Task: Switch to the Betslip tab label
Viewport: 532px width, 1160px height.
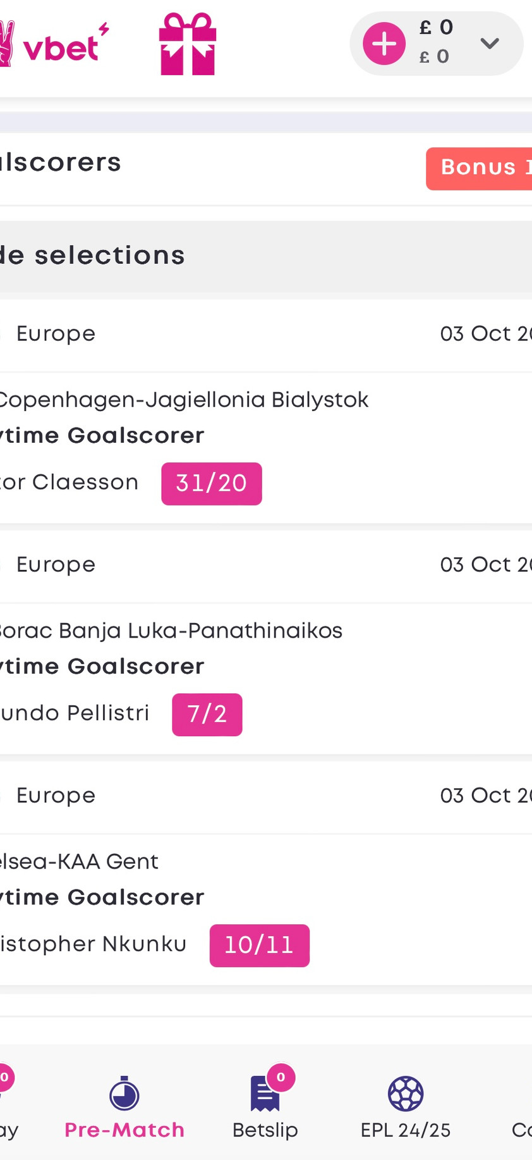Action: pyautogui.click(x=265, y=1130)
